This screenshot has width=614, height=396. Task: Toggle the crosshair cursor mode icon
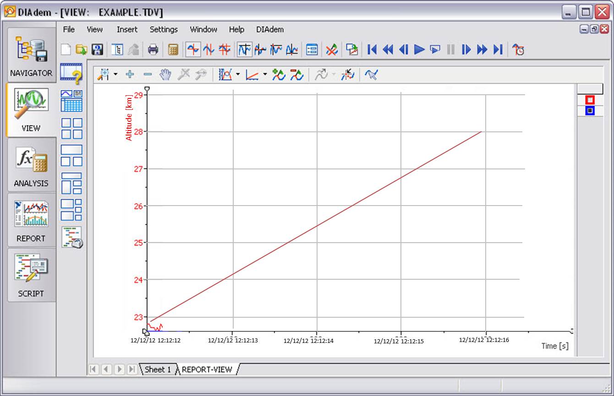(x=193, y=49)
